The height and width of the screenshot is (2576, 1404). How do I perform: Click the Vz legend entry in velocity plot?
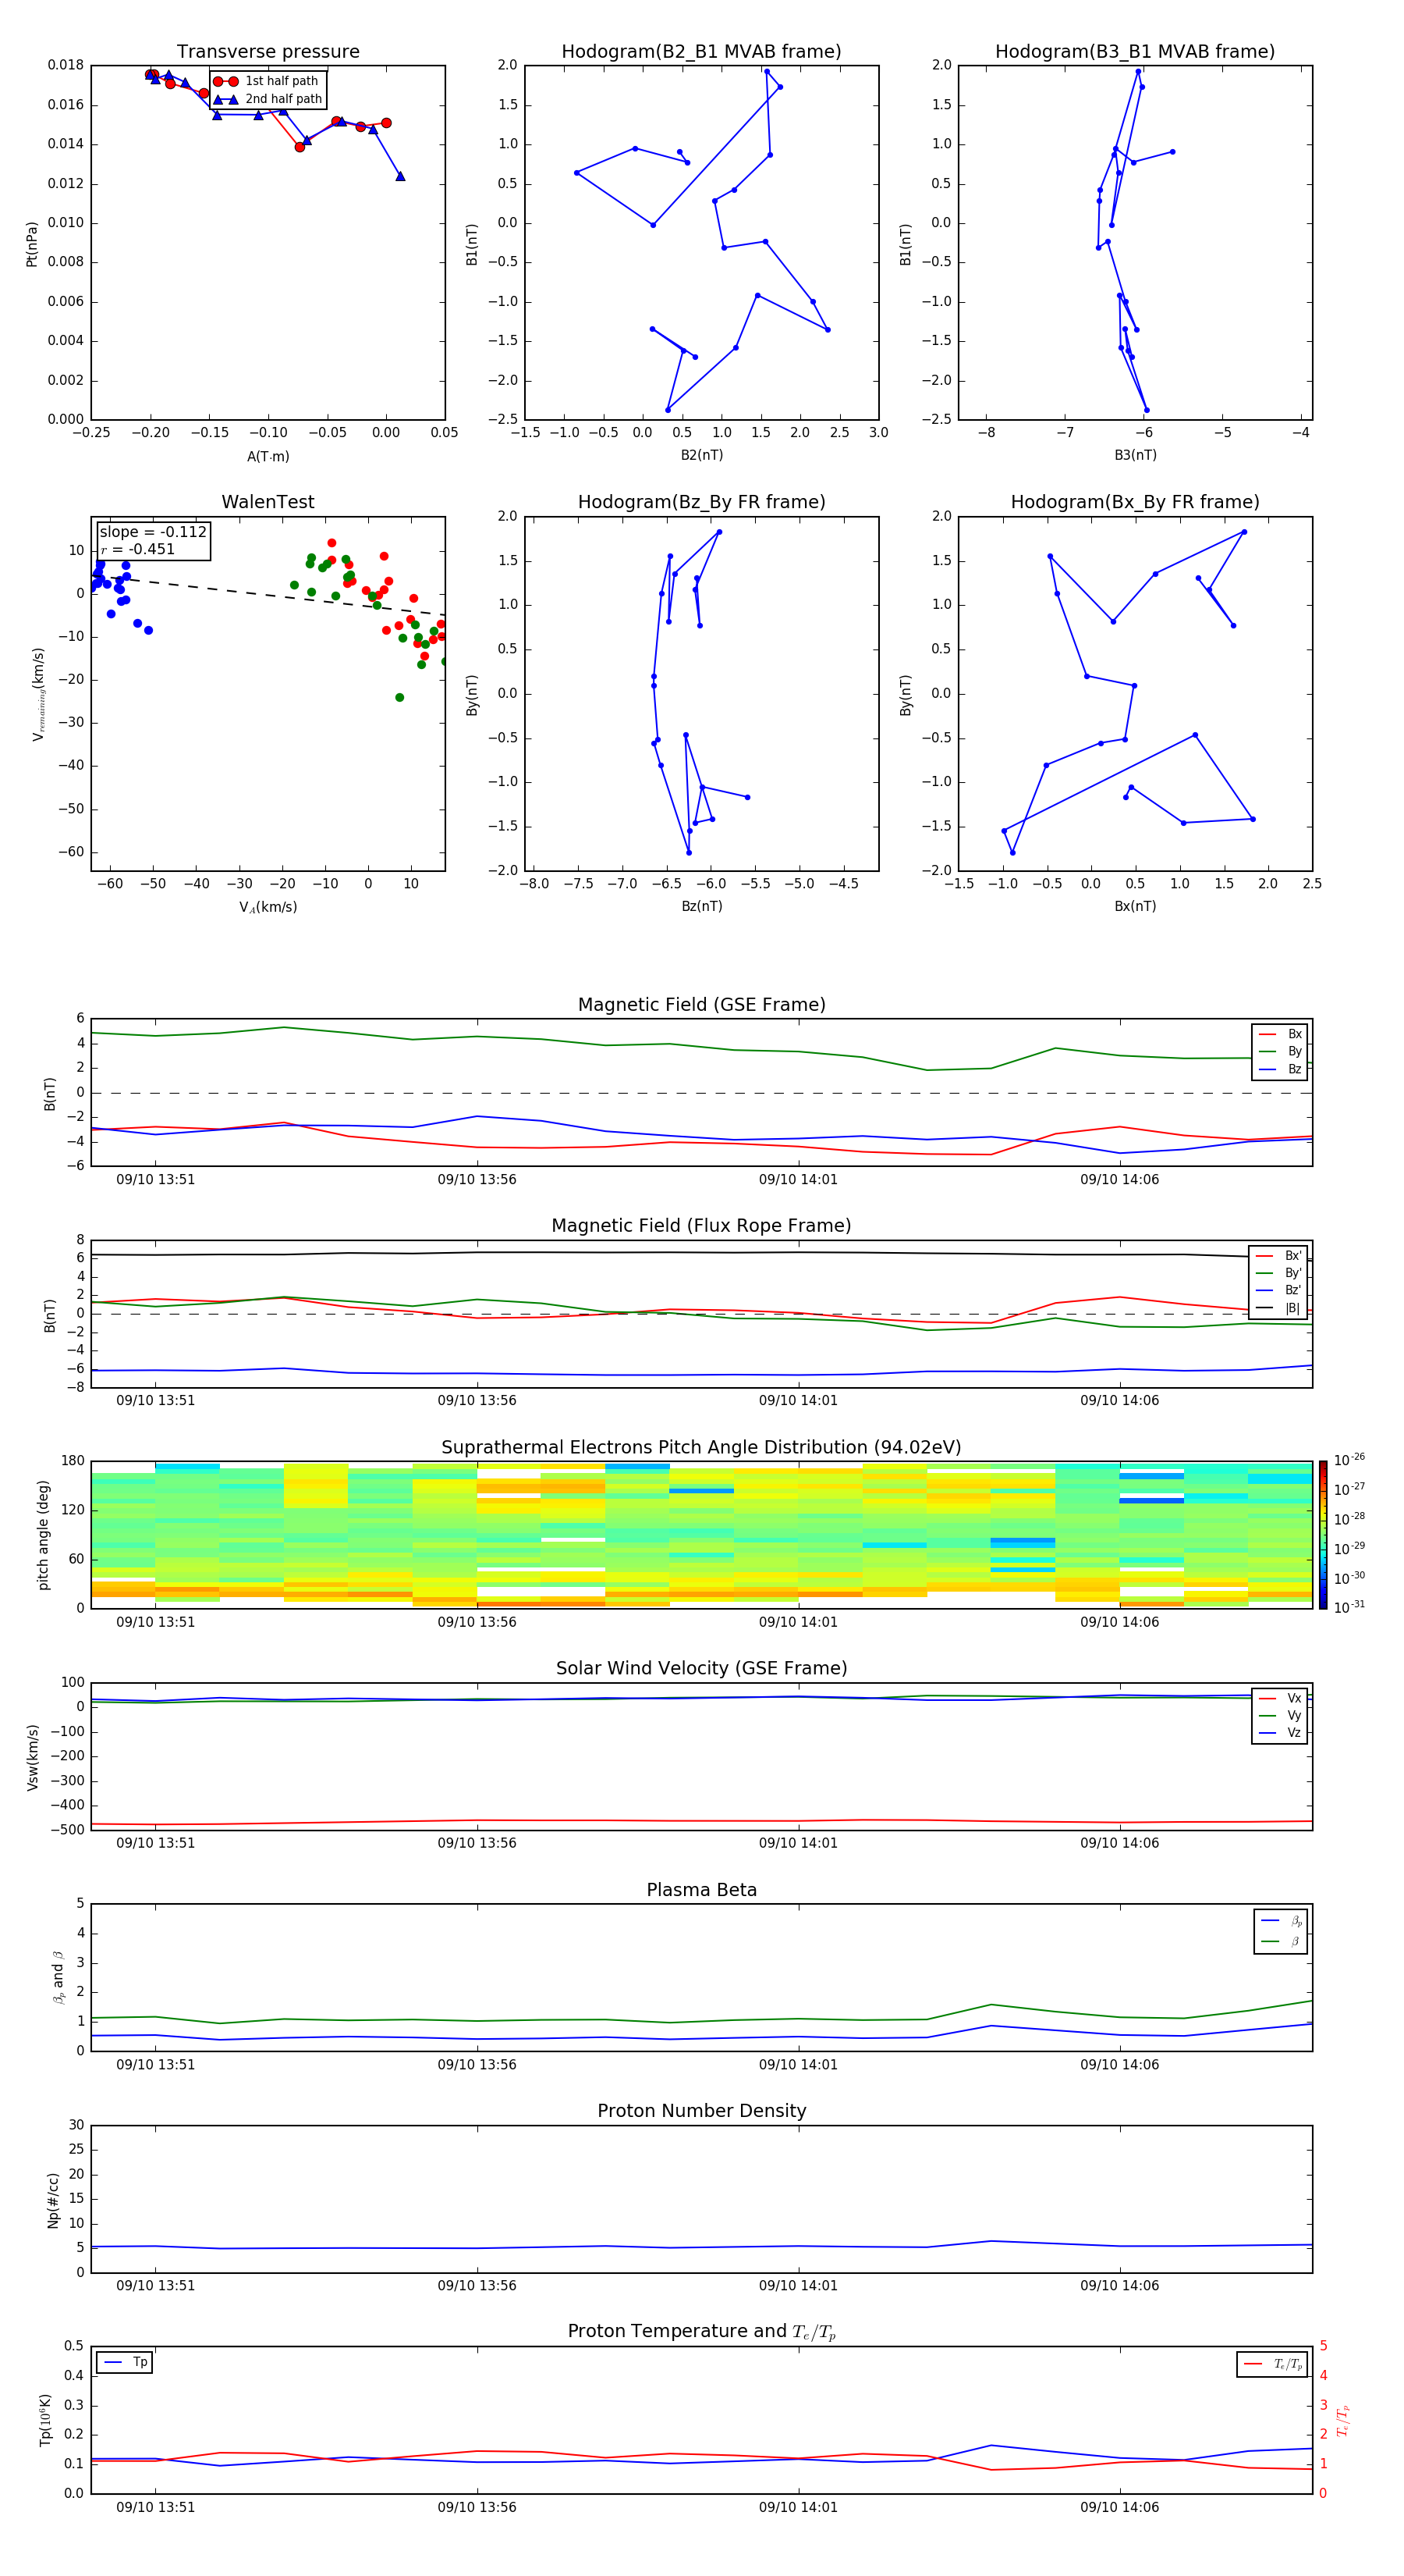pos(1280,1733)
